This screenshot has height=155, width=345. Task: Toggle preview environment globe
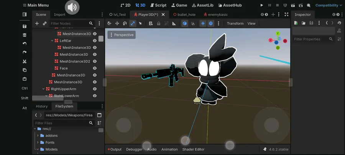point(210,23)
